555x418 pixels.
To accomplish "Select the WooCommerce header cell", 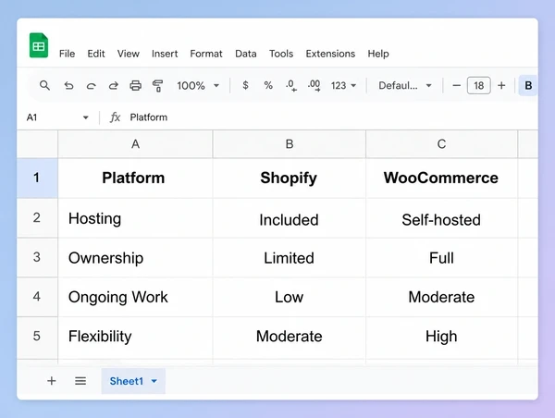I will (x=441, y=178).
